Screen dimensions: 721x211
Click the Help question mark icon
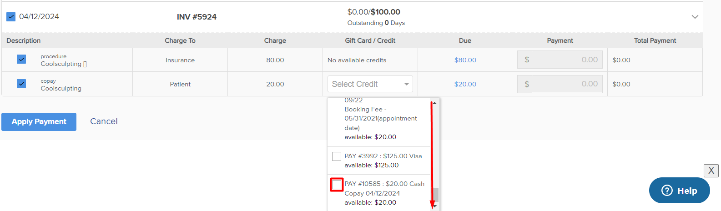click(667, 191)
